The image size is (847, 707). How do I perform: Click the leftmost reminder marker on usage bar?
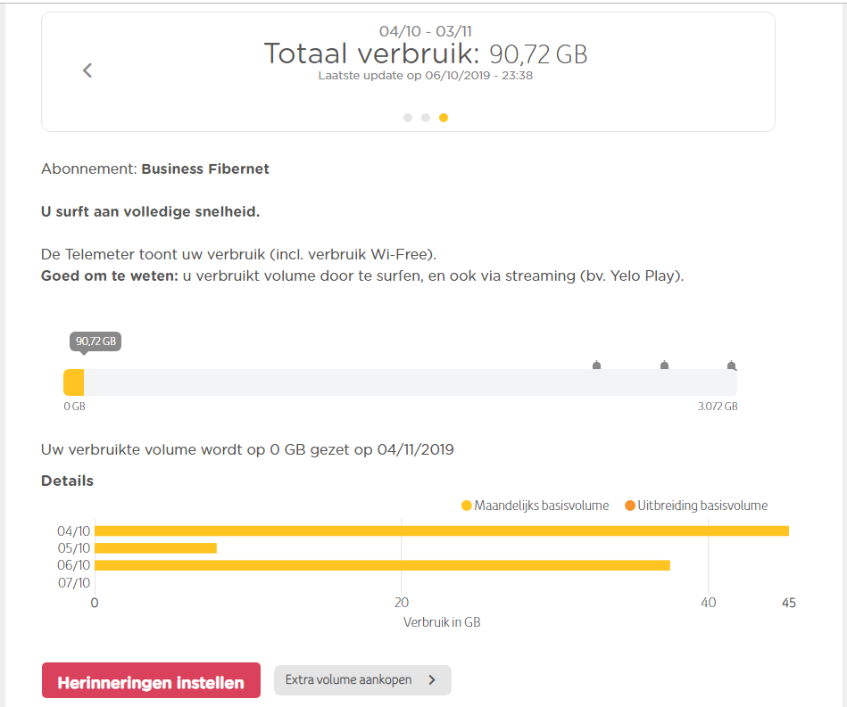point(597,366)
